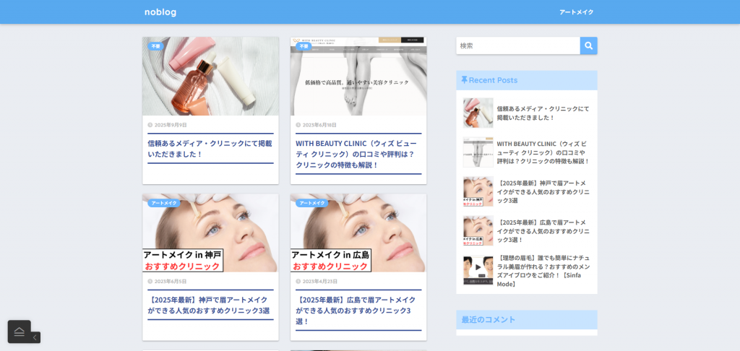
Task: Open the アートメイク in 神戸 card image
Action: (210, 233)
